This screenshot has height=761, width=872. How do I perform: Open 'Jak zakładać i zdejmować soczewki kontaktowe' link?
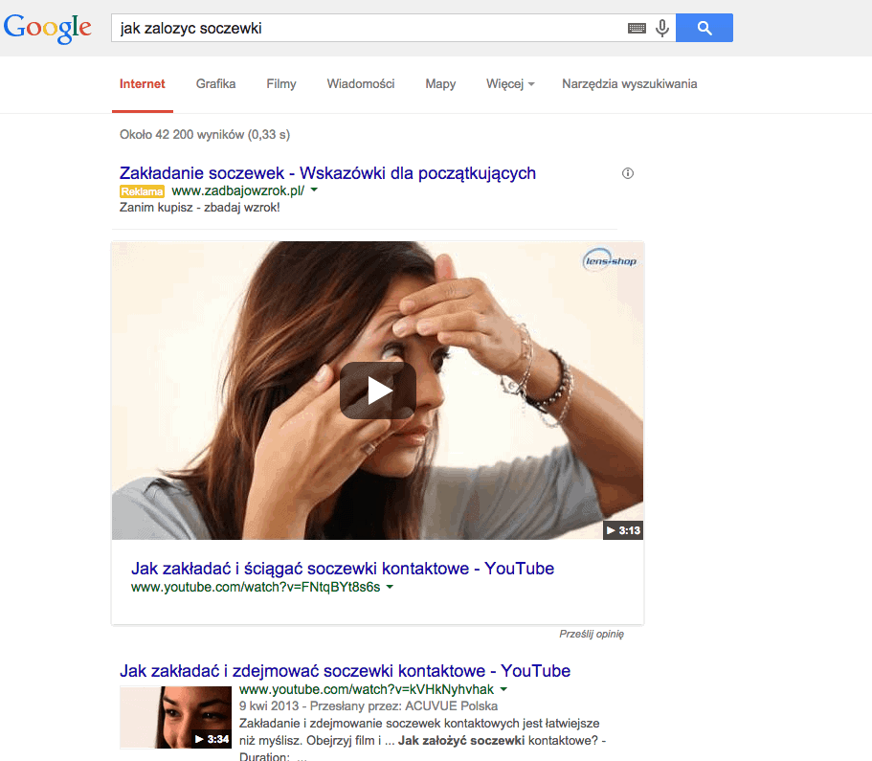pyautogui.click(x=345, y=671)
